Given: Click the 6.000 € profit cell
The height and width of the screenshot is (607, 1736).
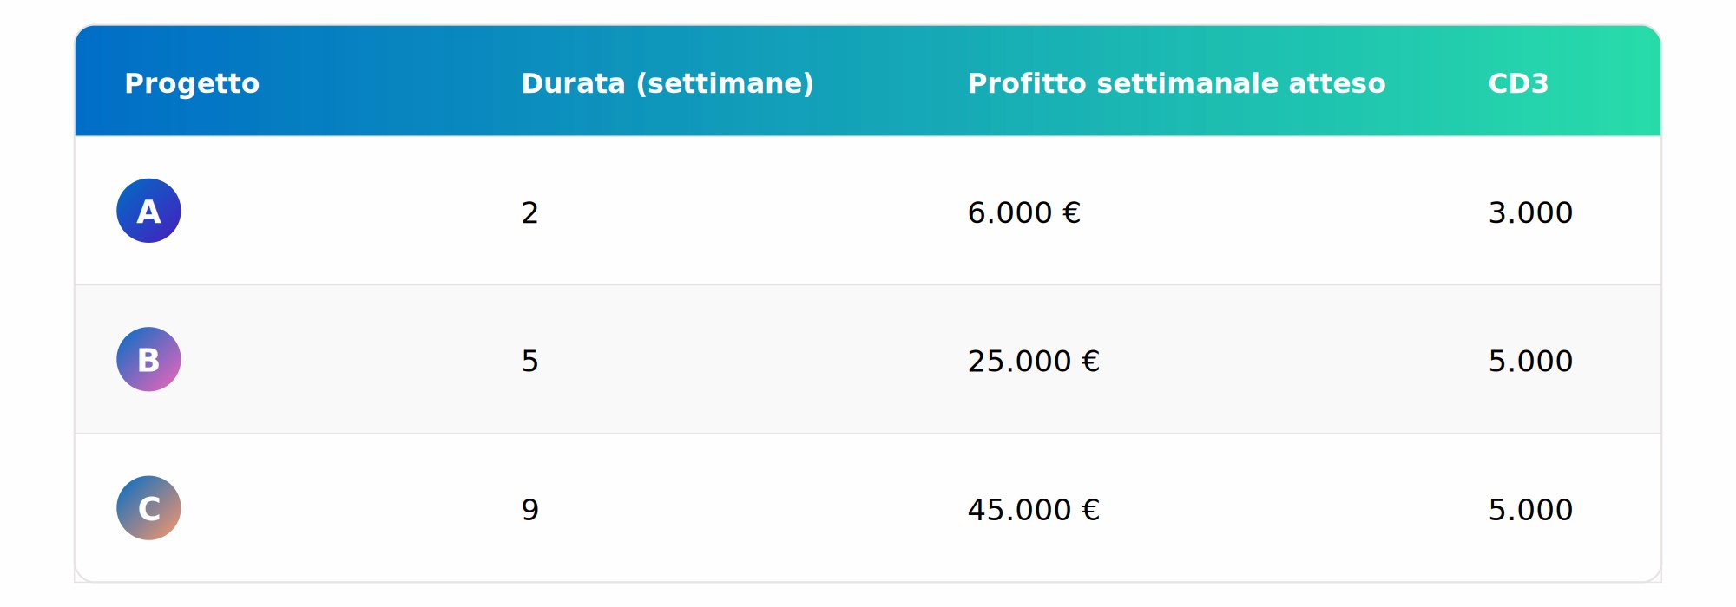Looking at the screenshot, I should 1024,212.
